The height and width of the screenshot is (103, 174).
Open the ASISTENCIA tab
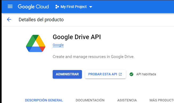click(127, 100)
